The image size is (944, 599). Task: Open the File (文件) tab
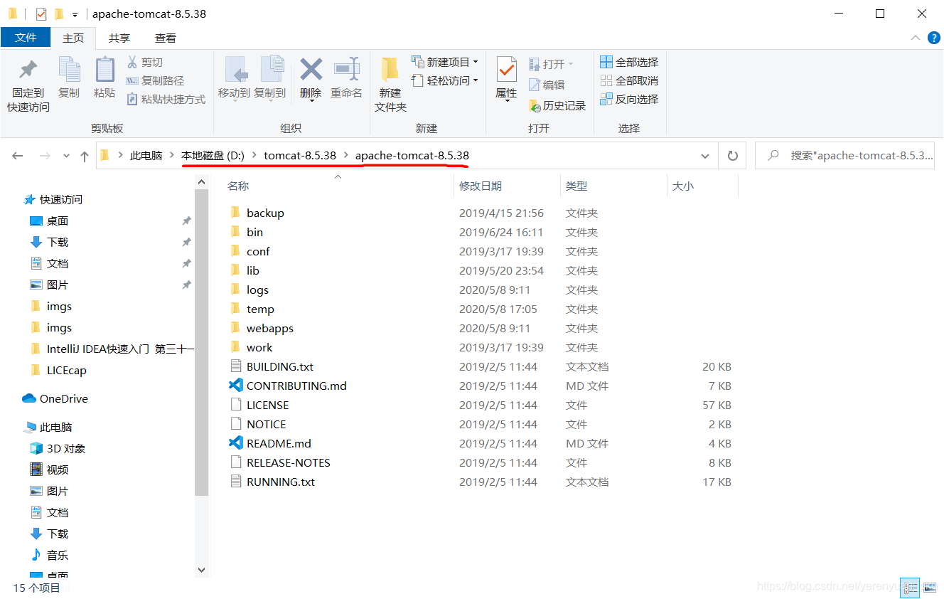[26, 38]
